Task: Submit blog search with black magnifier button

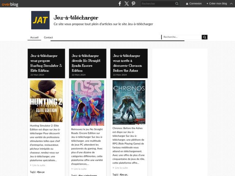Action: click(x=205, y=37)
